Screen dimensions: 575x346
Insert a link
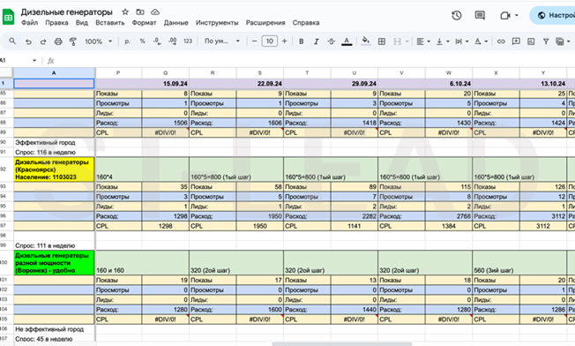tap(501, 41)
